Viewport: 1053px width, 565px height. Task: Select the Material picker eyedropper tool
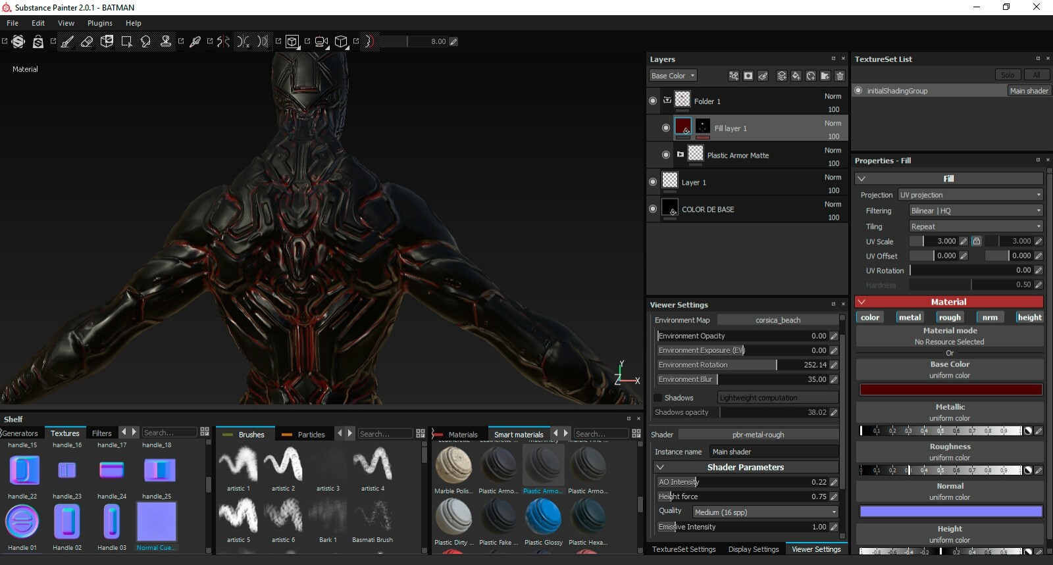(x=195, y=41)
